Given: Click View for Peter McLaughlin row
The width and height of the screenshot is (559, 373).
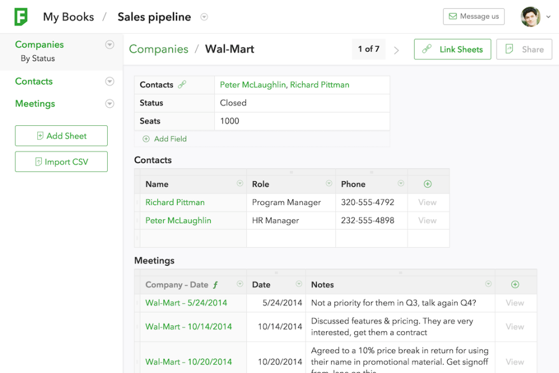Looking at the screenshot, I should (427, 220).
